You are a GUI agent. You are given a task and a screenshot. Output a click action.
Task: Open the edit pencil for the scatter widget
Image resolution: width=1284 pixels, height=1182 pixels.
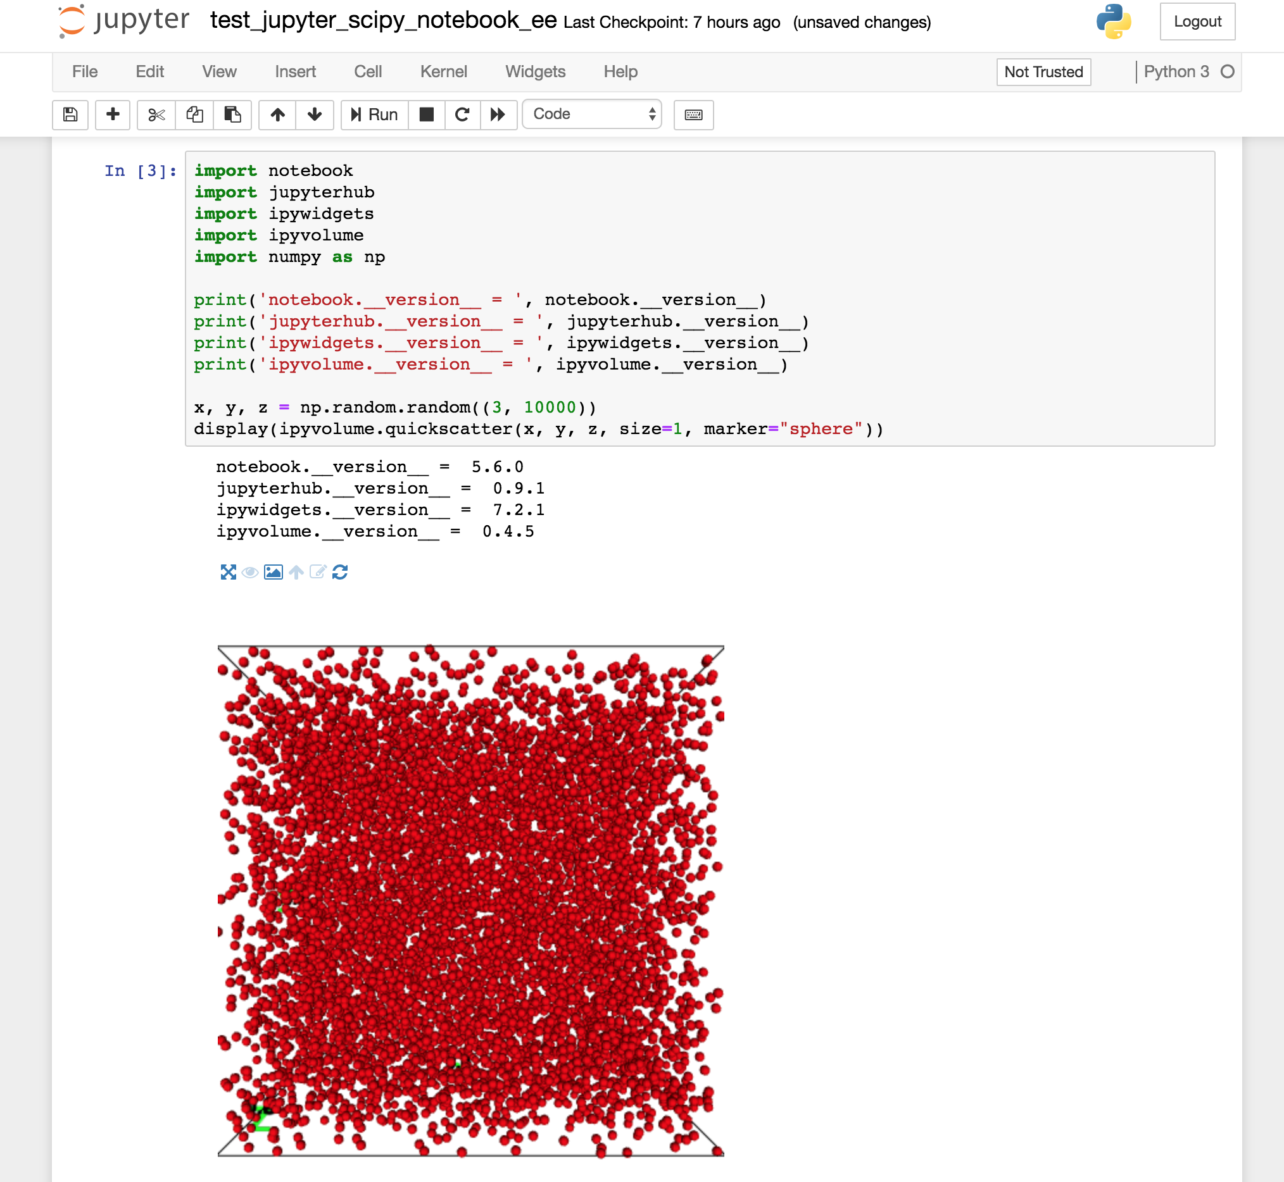click(x=317, y=573)
